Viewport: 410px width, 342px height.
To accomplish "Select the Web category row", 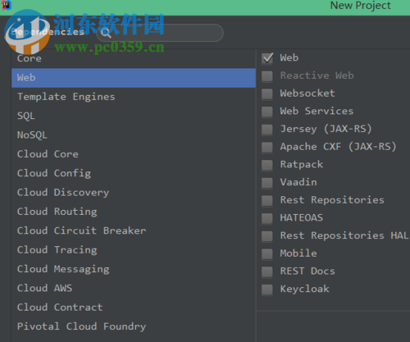I will [x=134, y=78].
